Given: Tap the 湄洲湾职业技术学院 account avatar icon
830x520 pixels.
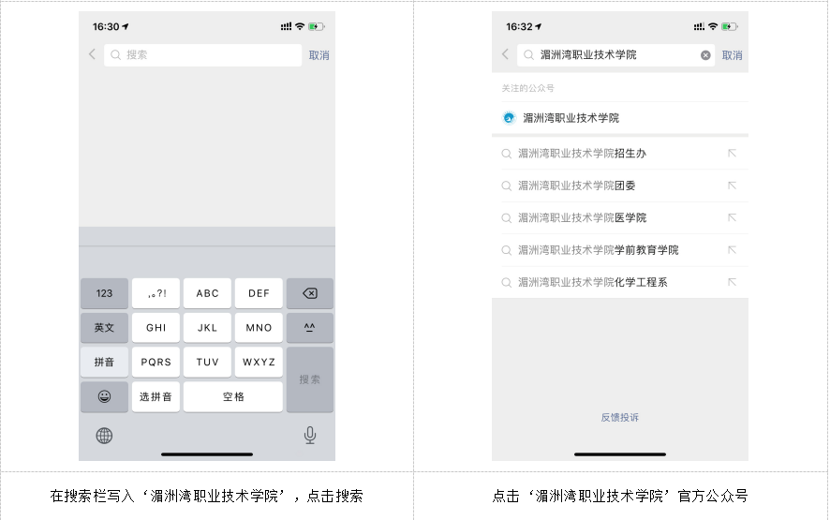Looking at the screenshot, I should (x=509, y=117).
